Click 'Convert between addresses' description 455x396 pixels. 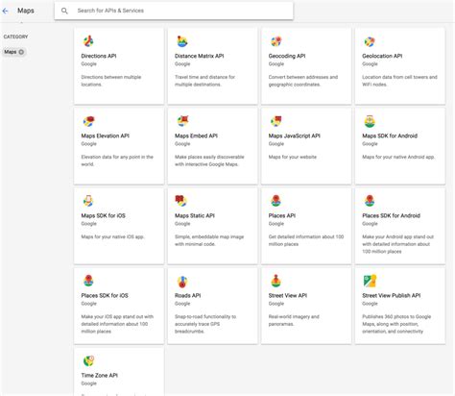(302, 81)
